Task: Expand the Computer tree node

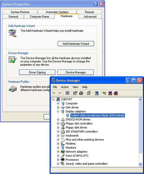Action: click(x=58, y=103)
